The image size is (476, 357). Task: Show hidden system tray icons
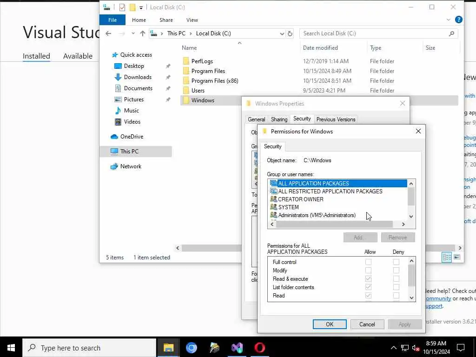click(x=393, y=348)
